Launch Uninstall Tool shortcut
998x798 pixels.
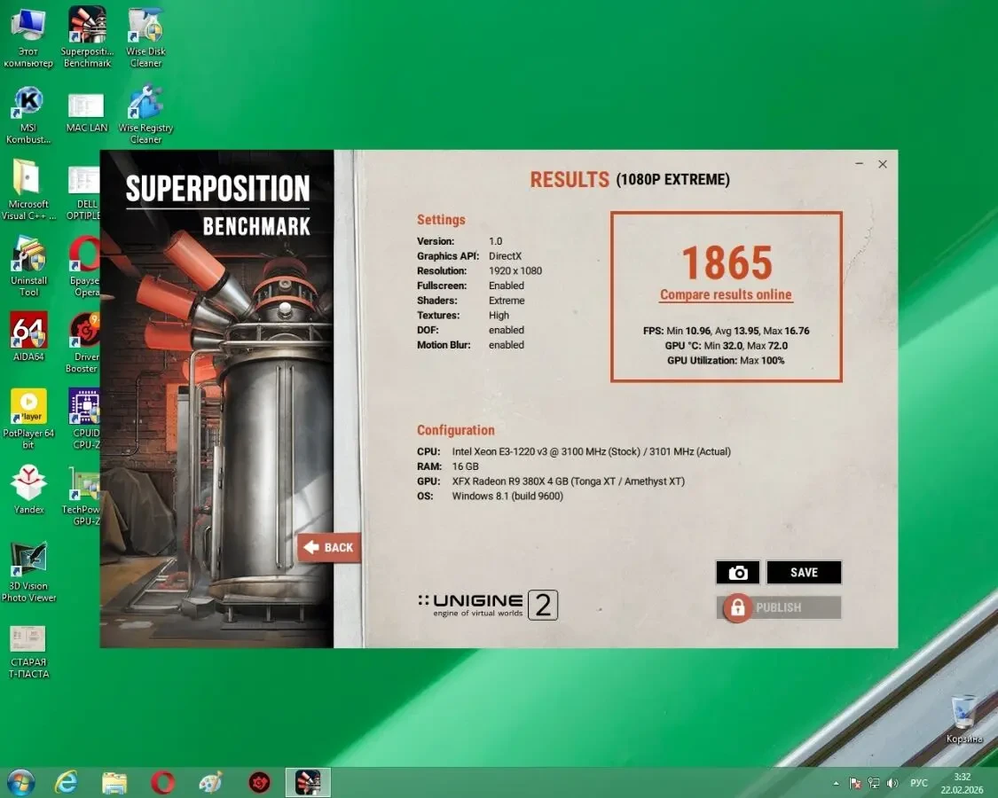28,267
